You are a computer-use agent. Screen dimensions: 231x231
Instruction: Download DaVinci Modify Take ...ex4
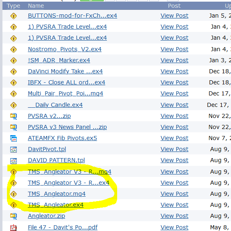(x=65, y=71)
